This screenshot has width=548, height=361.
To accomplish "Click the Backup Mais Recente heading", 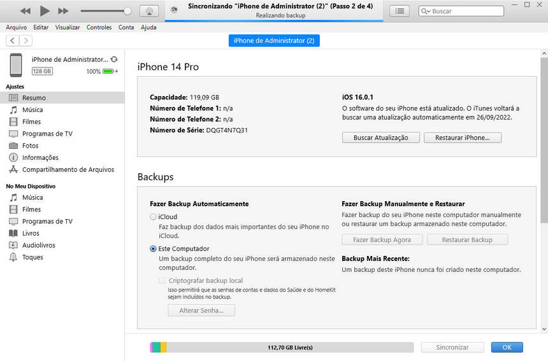I will click(375, 258).
